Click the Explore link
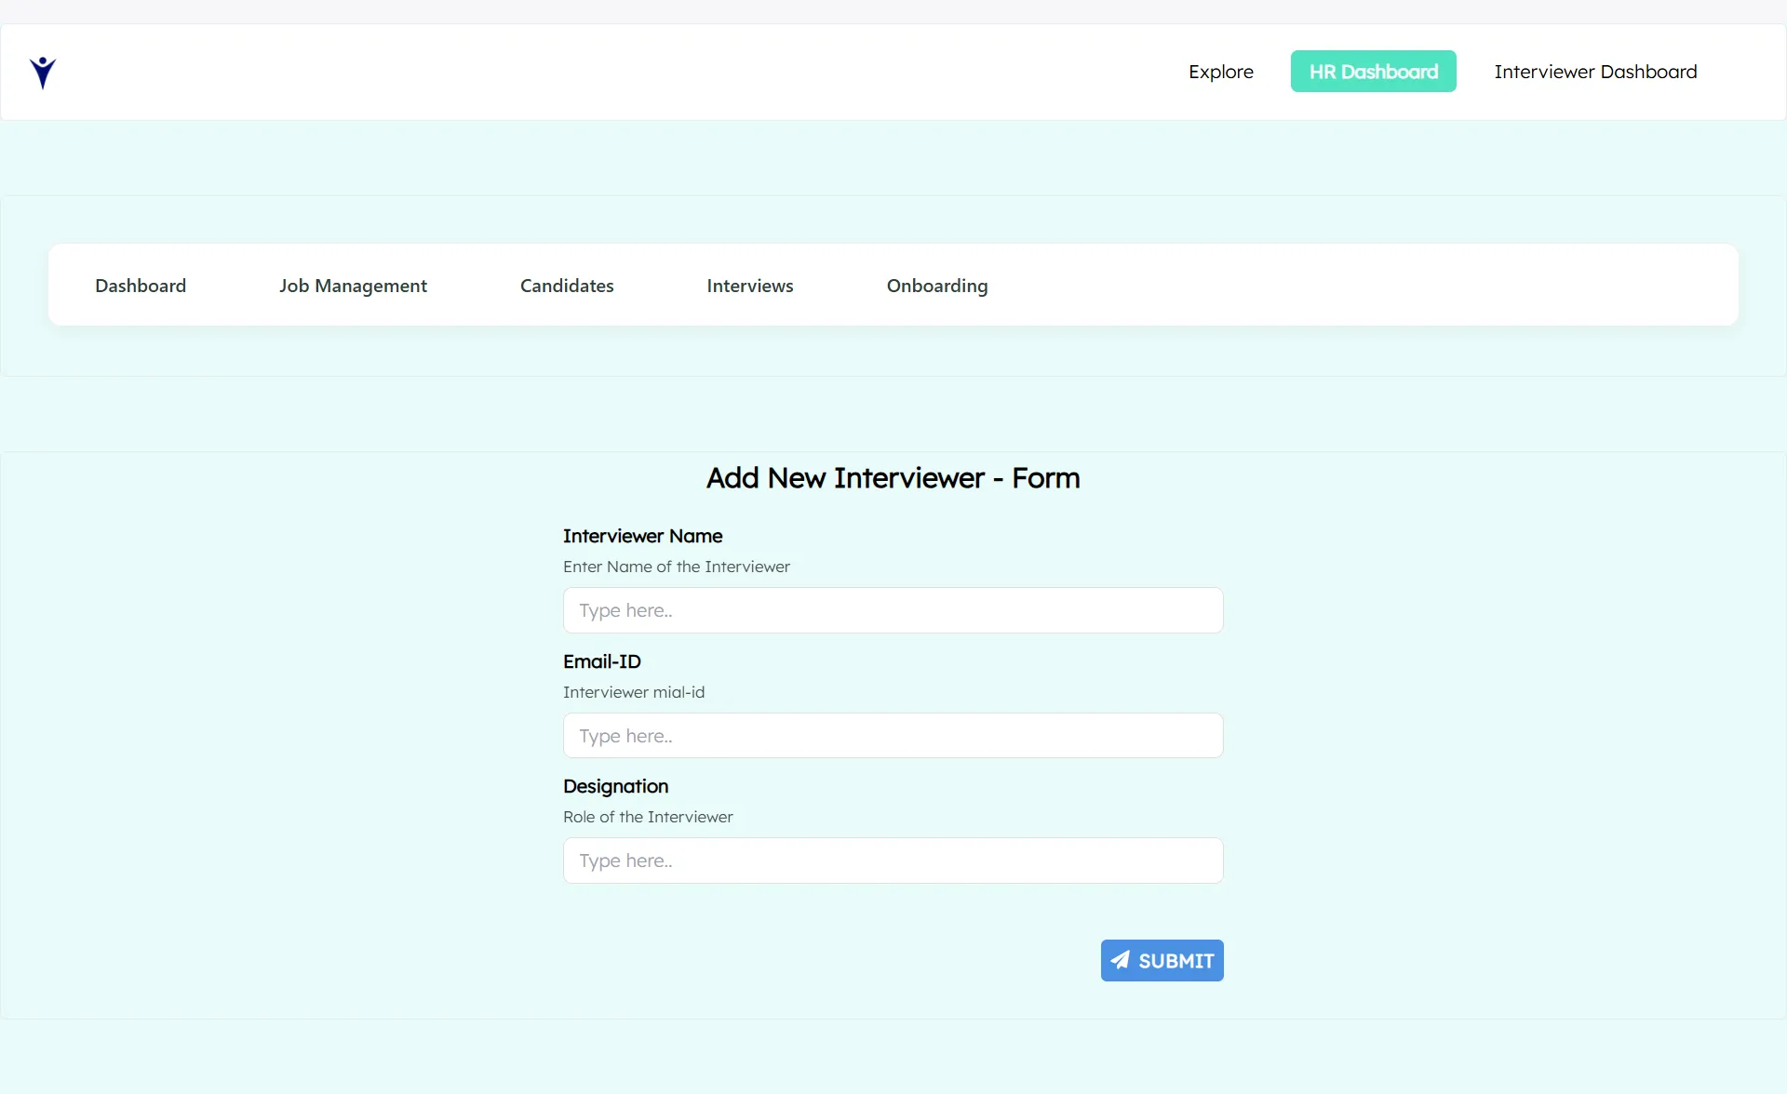Screen dimensions: 1787x1094 click(x=1220, y=71)
